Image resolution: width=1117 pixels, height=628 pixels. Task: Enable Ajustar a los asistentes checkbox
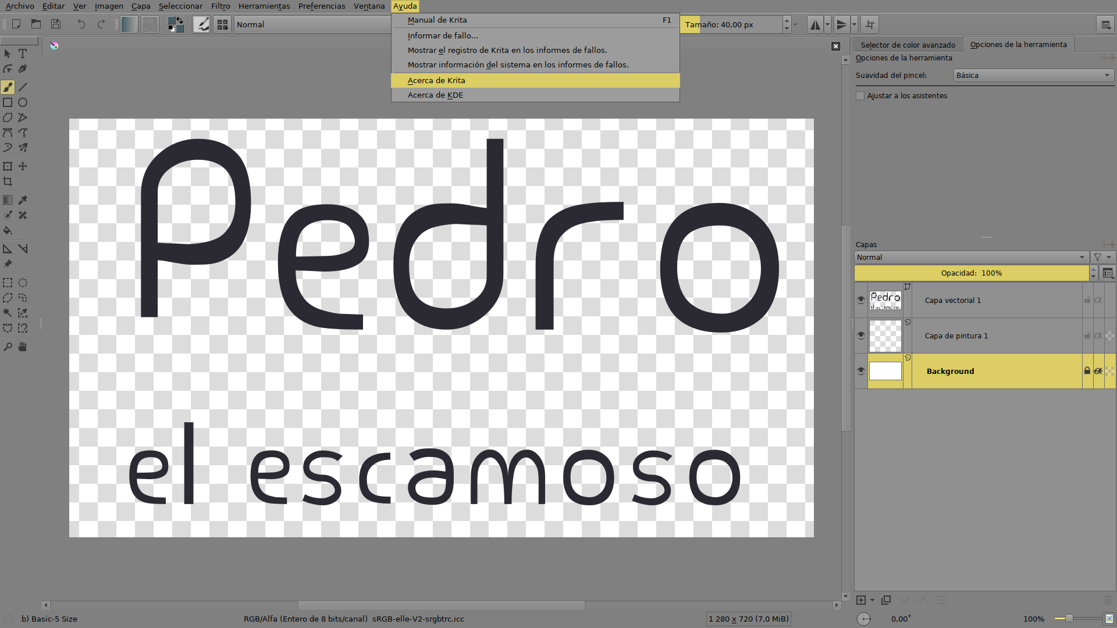pos(860,96)
